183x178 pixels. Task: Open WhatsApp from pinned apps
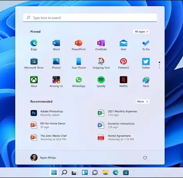[79, 82]
